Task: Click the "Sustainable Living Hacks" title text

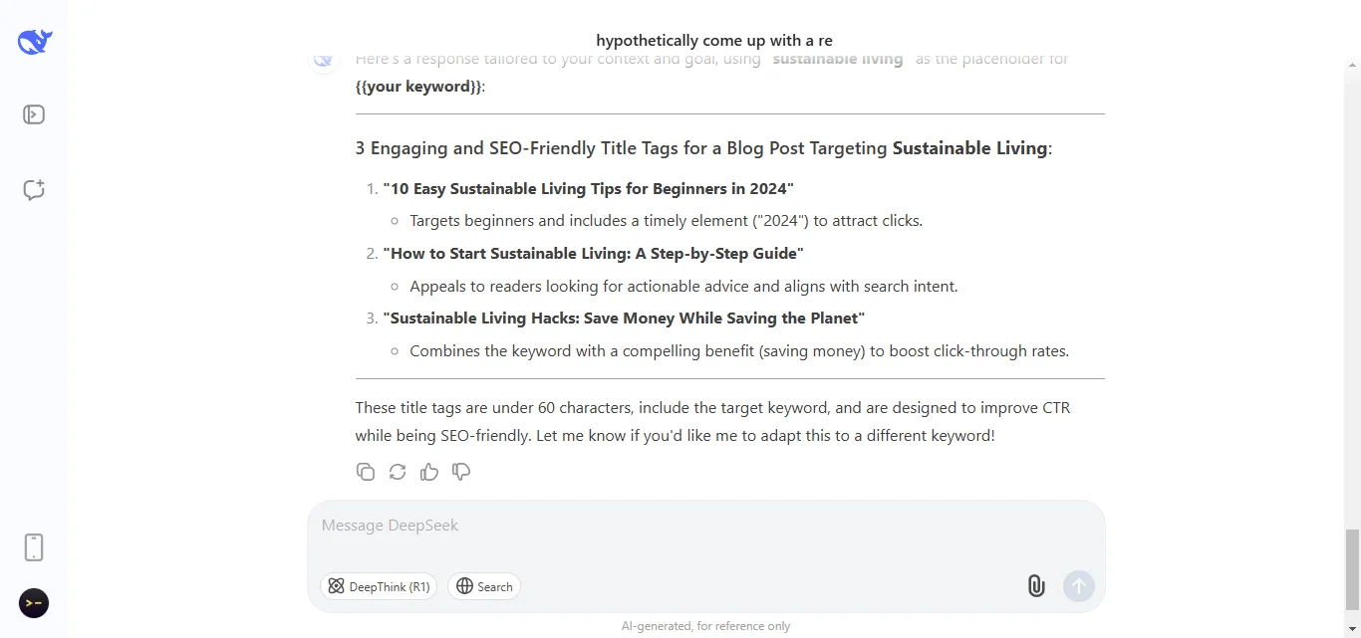Action: coord(624,319)
